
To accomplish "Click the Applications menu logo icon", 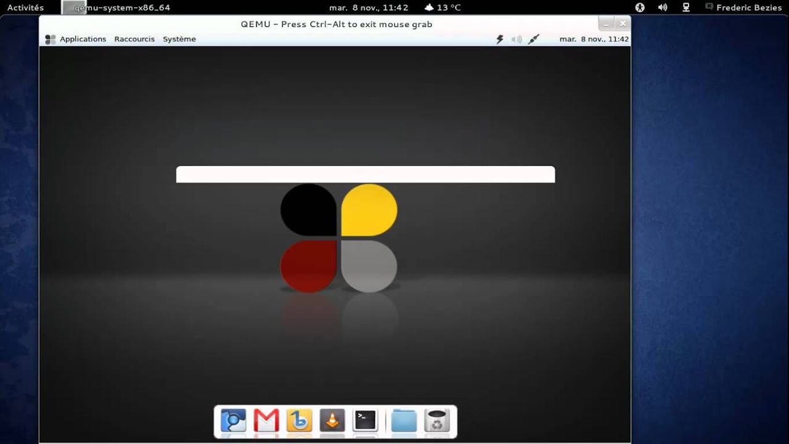I will point(51,39).
